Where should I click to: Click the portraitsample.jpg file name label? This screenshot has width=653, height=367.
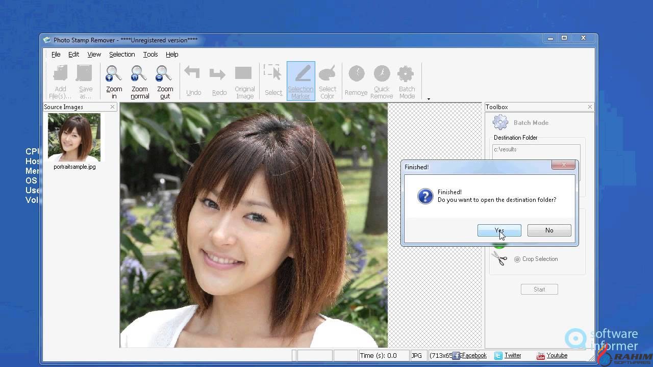click(74, 167)
